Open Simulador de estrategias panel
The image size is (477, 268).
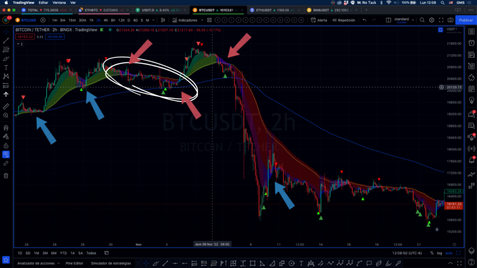(x=111, y=263)
